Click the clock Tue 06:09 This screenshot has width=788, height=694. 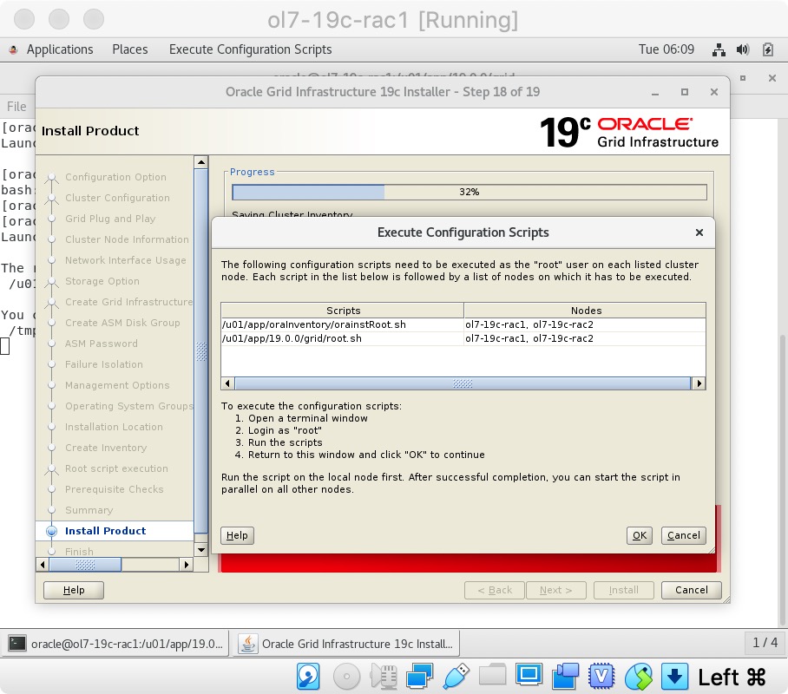pyautogui.click(x=666, y=49)
